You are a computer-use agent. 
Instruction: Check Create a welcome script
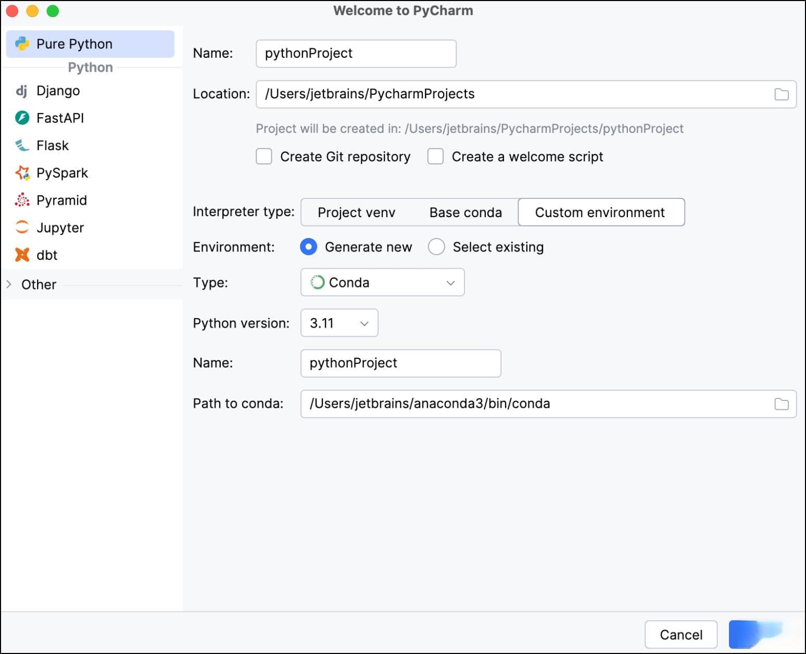tap(435, 157)
